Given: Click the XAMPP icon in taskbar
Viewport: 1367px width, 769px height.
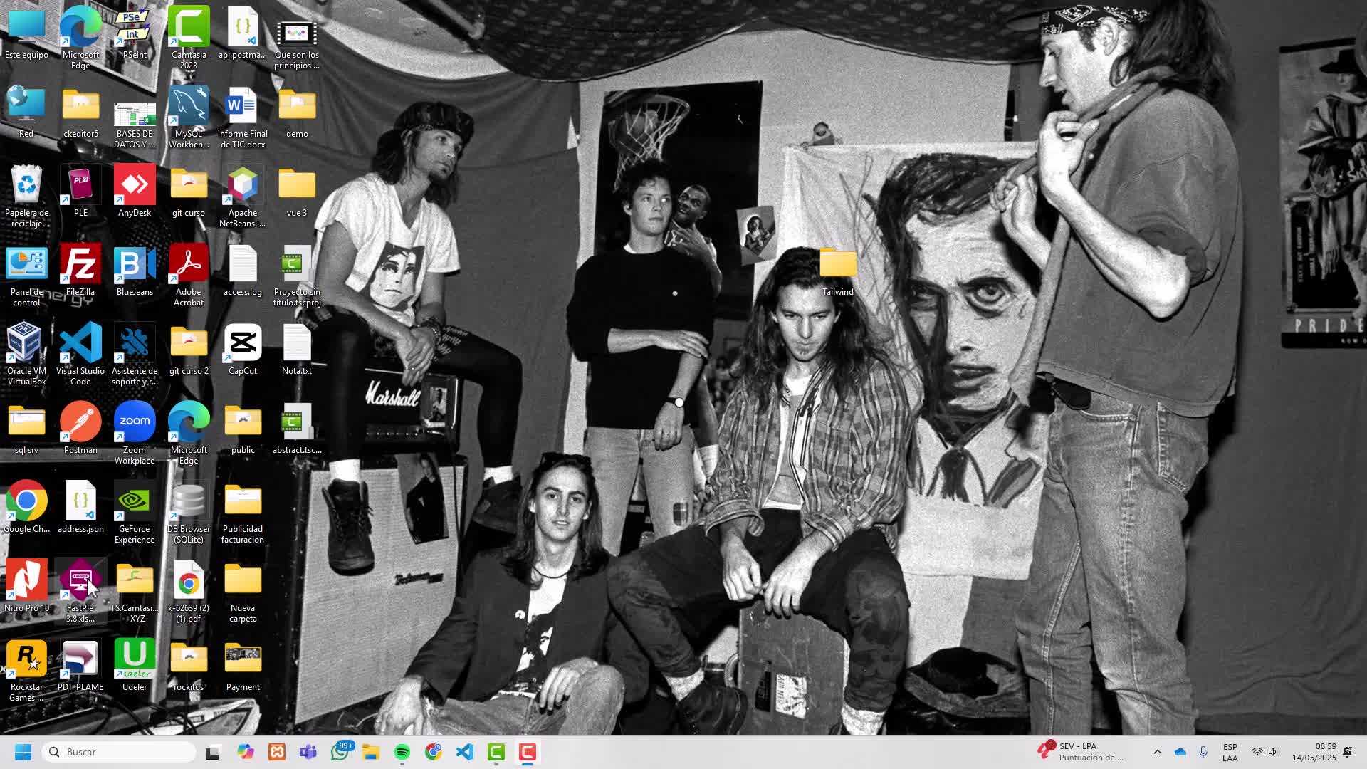Looking at the screenshot, I should (277, 752).
